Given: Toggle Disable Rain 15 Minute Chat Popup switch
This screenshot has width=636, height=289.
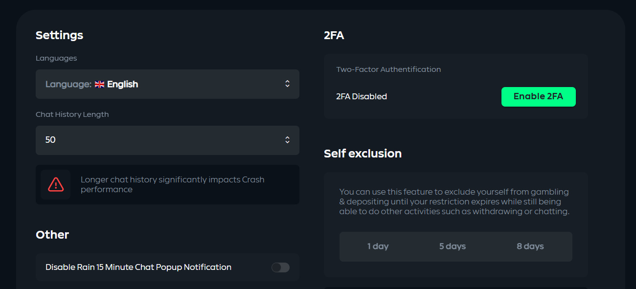Looking at the screenshot, I should tap(280, 267).
